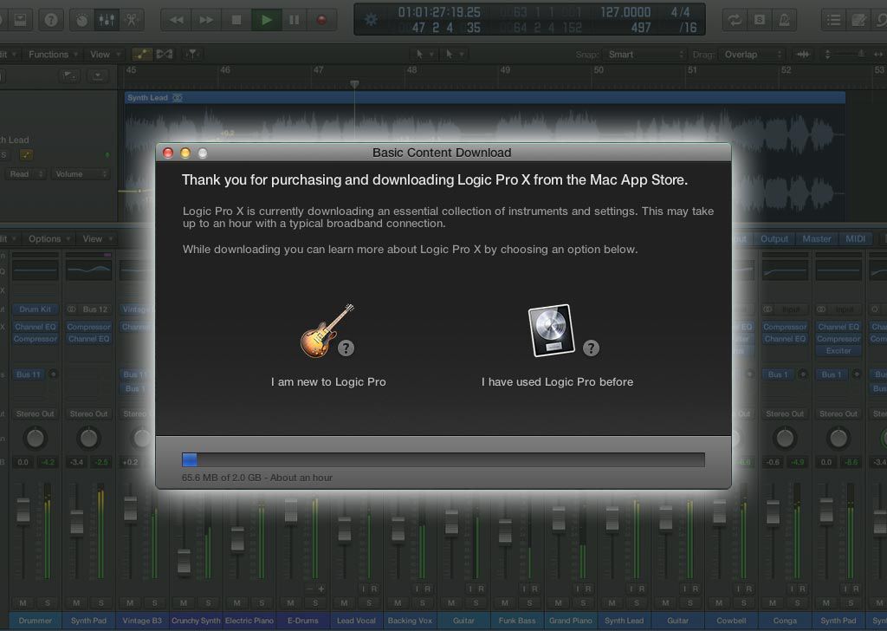Click the guitar icon for new users
Screen dimensions: 887x631
(x=327, y=331)
